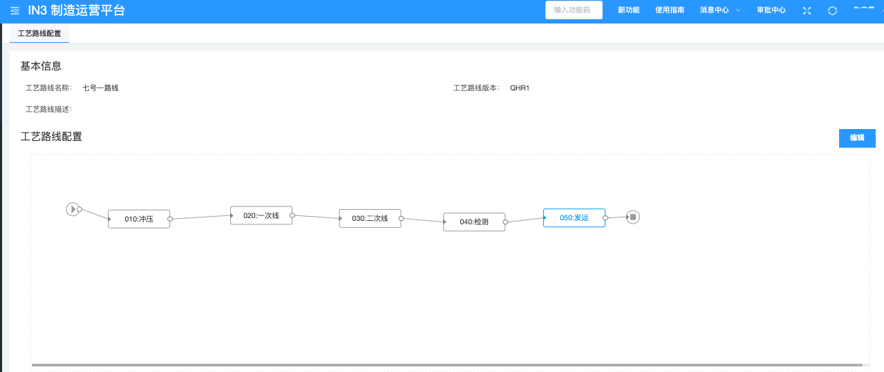Open the 使用指南 link
The width and height of the screenshot is (884, 372).
click(669, 10)
